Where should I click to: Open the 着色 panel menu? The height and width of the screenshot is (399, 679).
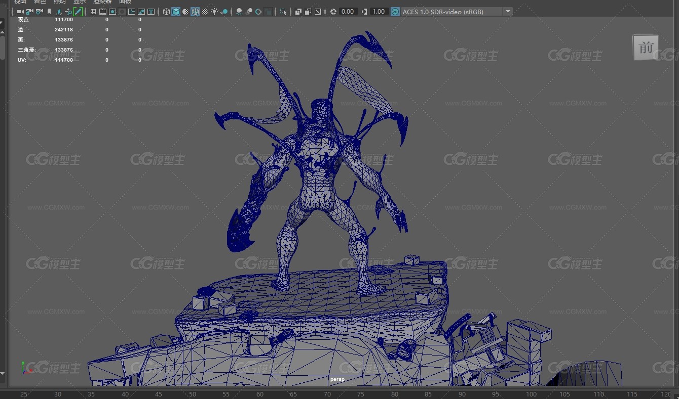point(40,2)
